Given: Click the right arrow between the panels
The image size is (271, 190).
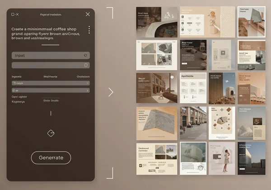Looking at the screenshot, I should [x=111, y=92].
